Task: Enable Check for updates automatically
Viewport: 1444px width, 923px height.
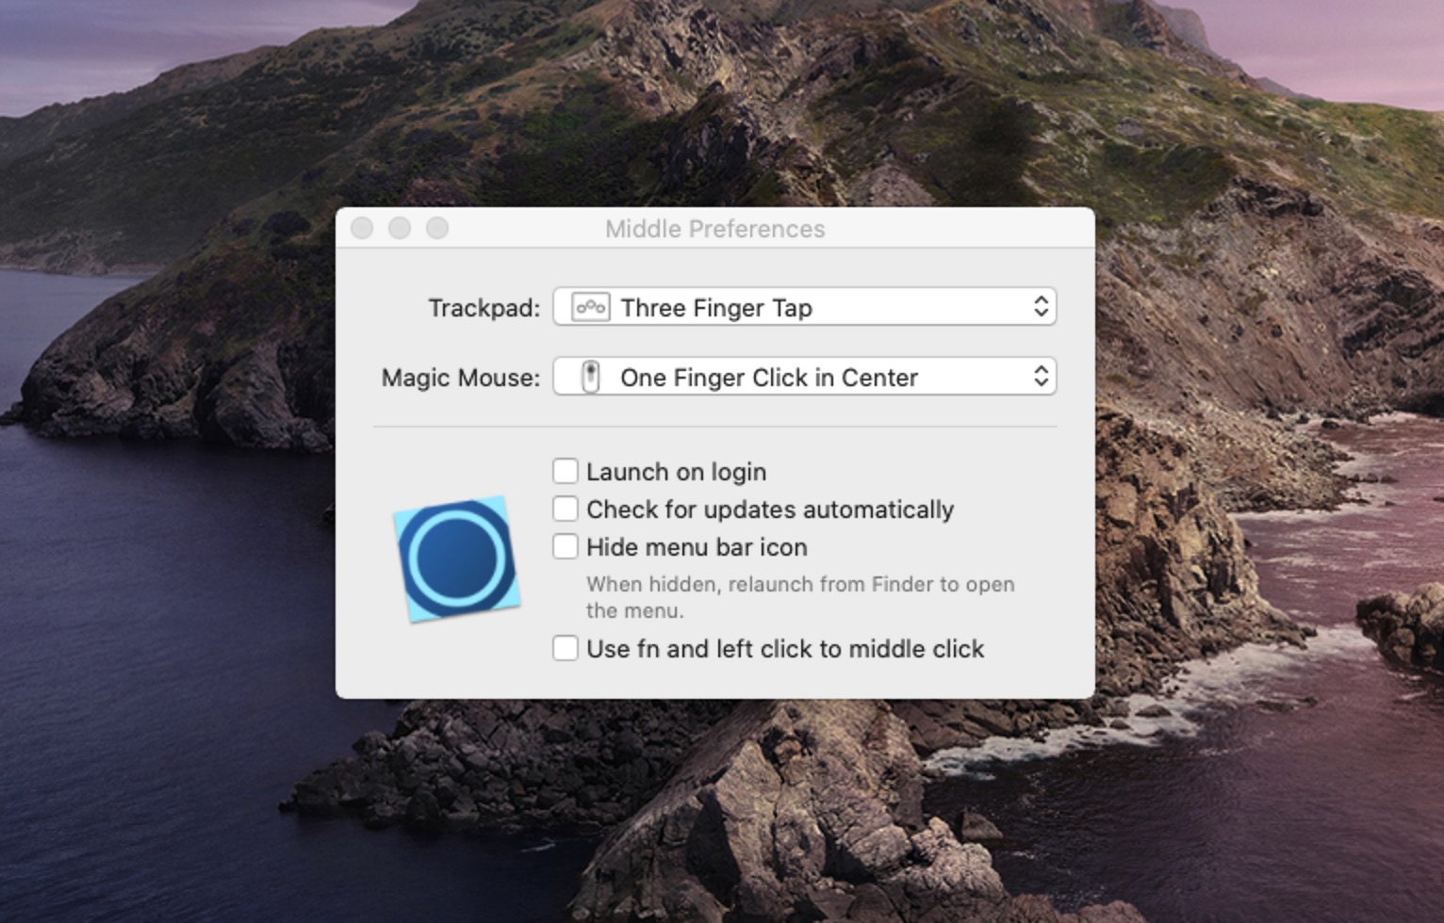Action: (566, 509)
